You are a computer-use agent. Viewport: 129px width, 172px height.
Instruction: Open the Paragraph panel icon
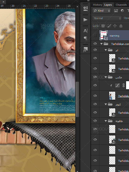point(85,38)
